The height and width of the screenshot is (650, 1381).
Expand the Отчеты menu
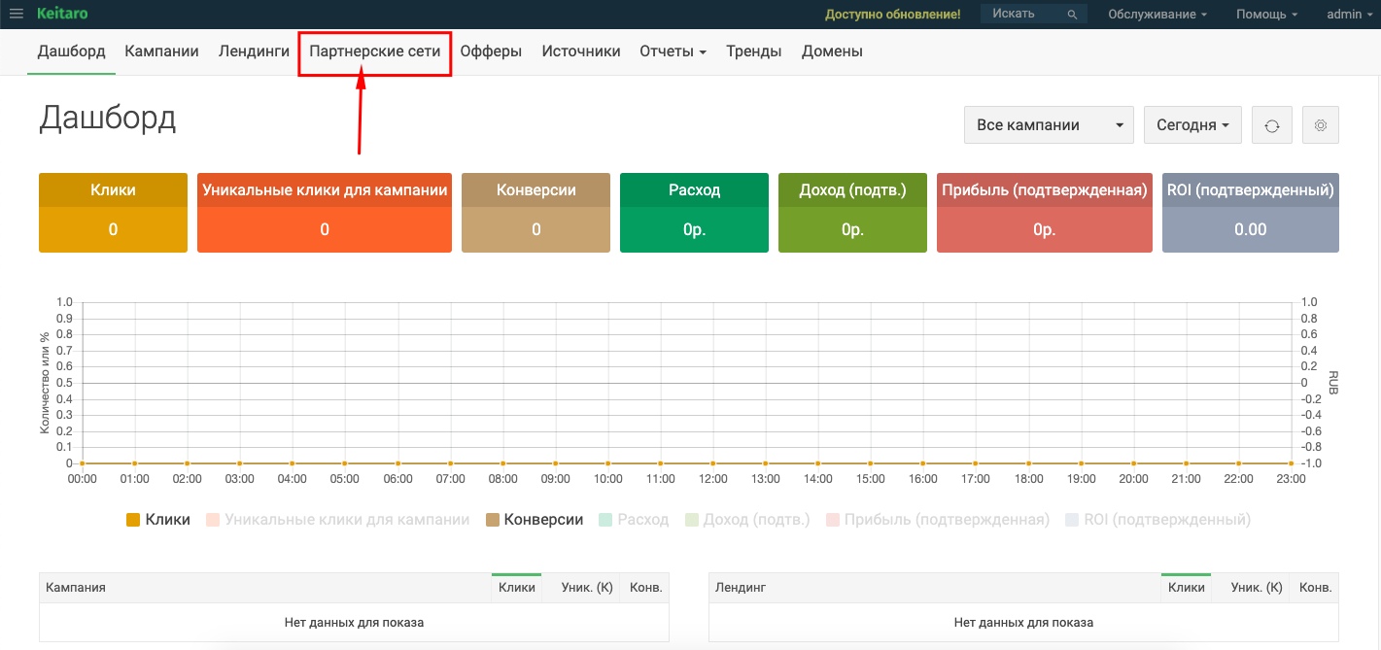pos(673,51)
